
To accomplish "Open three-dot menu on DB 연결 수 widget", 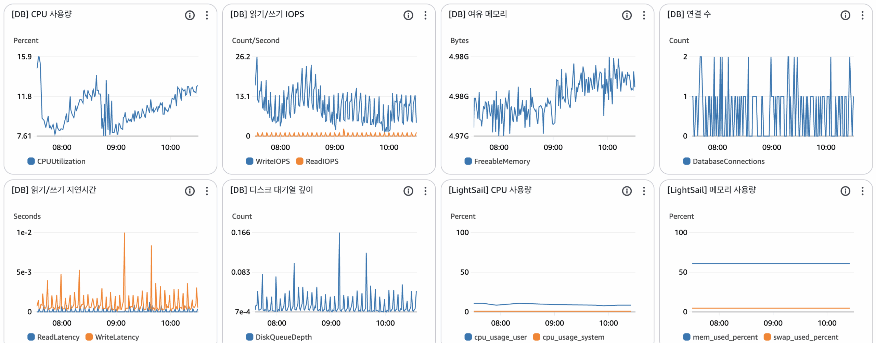I will point(862,15).
